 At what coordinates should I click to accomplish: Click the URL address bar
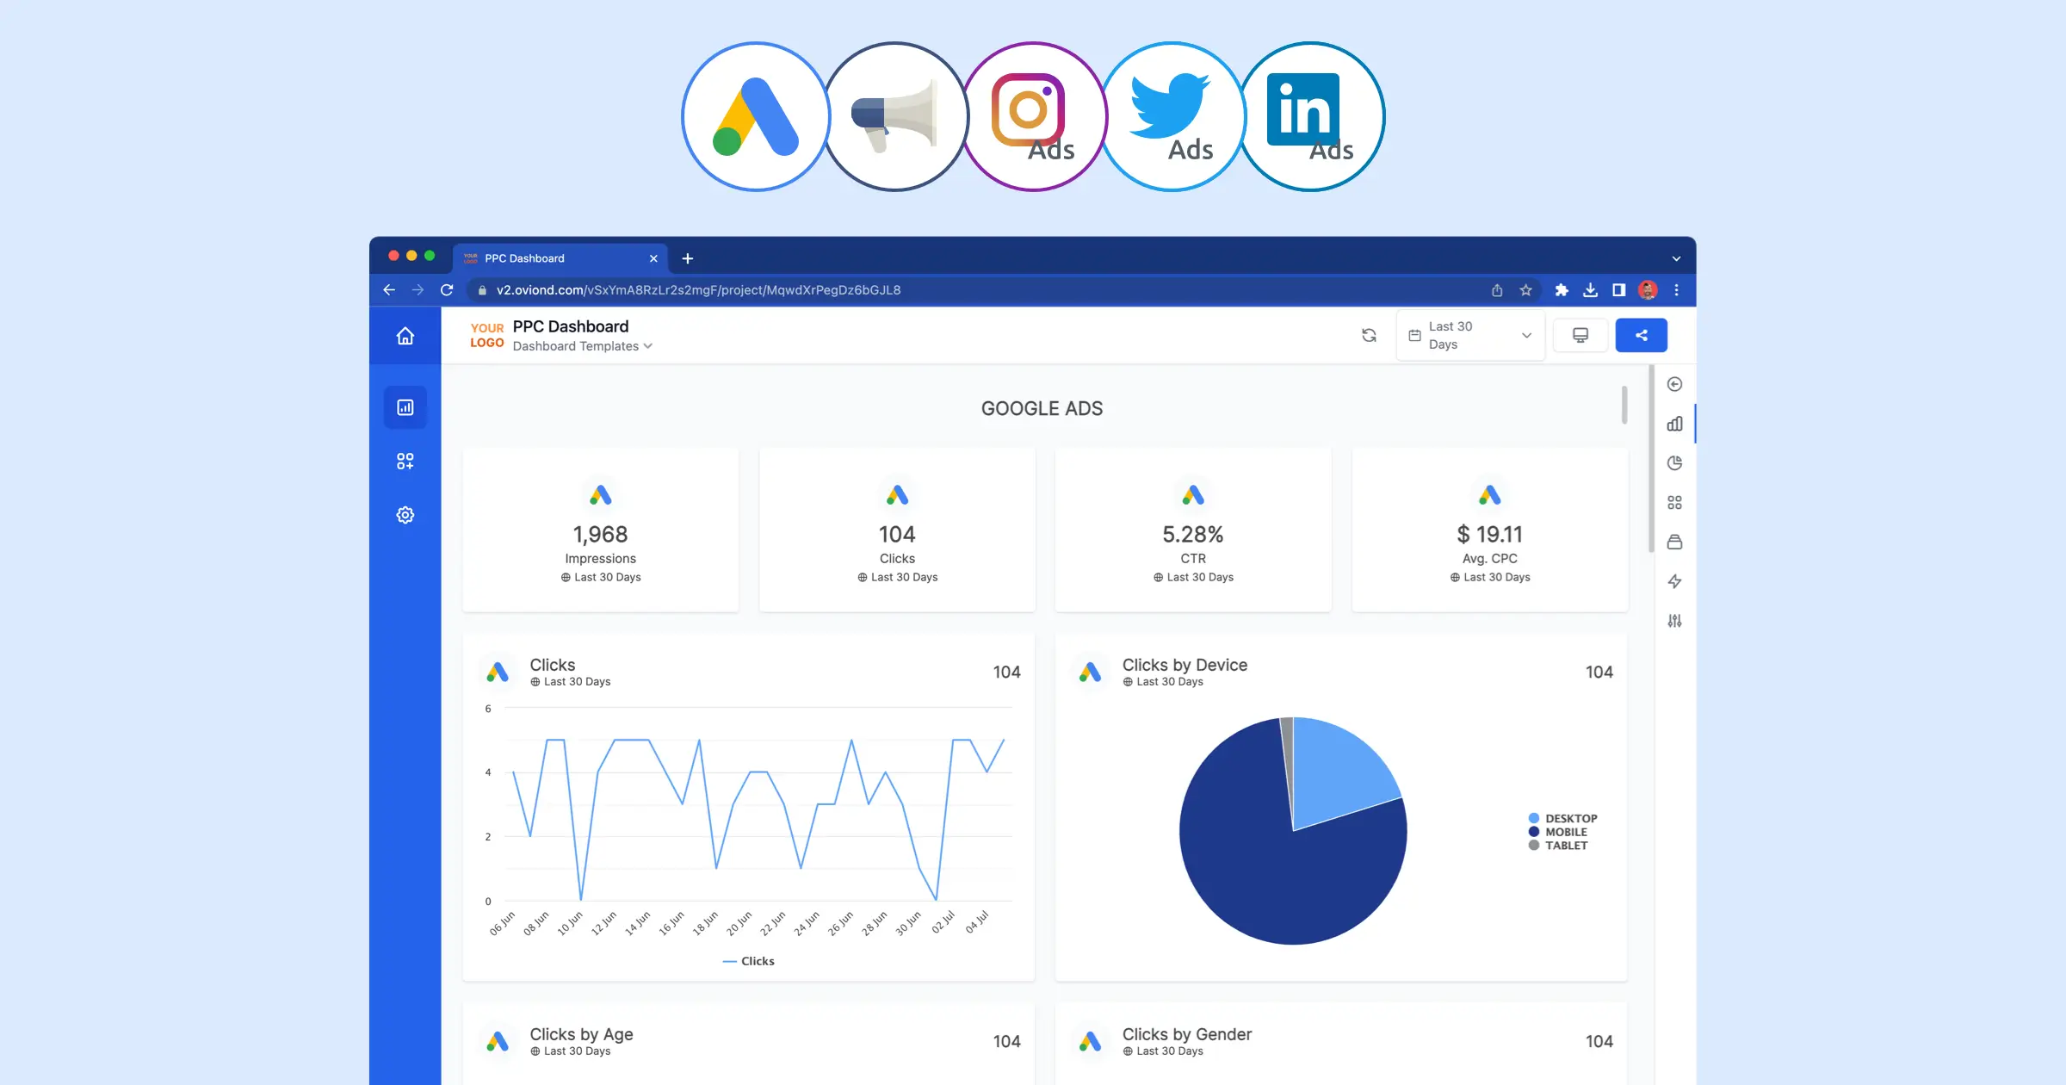1003,290
